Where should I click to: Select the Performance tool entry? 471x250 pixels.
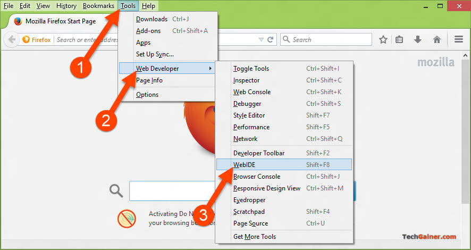coord(284,127)
